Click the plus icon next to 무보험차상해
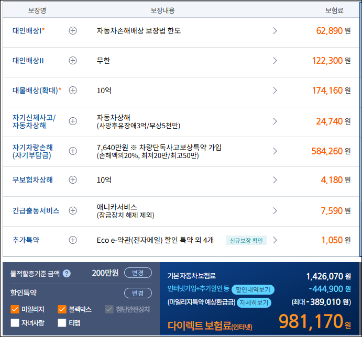Viewport: 362px width, 337px height. 73,180
